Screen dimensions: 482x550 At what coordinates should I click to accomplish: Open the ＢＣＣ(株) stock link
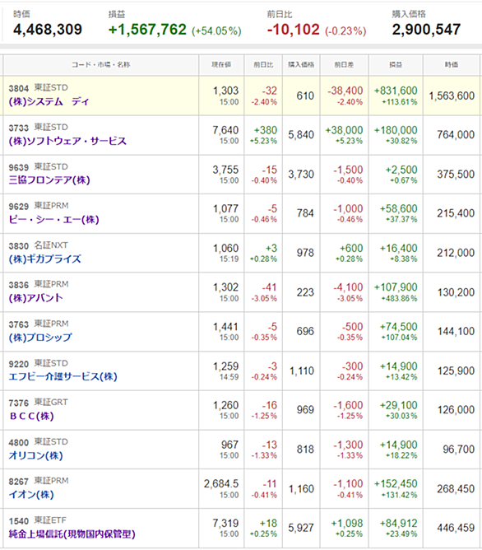31,416
